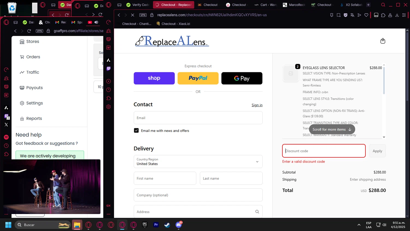Mute the YouTube tab audio
Screen dimensions: 410x231
(x=96, y=22)
